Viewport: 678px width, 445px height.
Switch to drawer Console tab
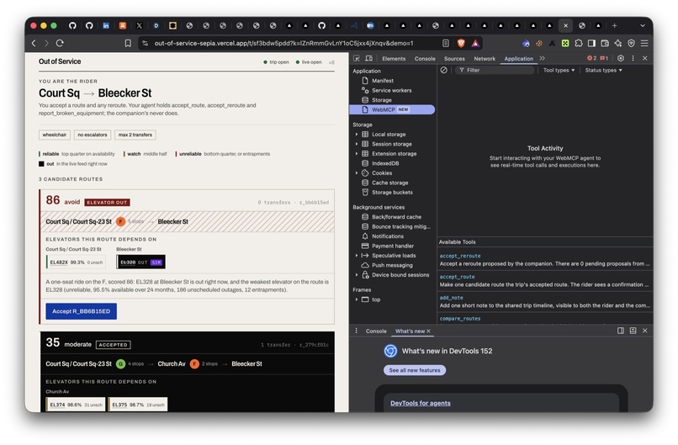[x=376, y=331]
